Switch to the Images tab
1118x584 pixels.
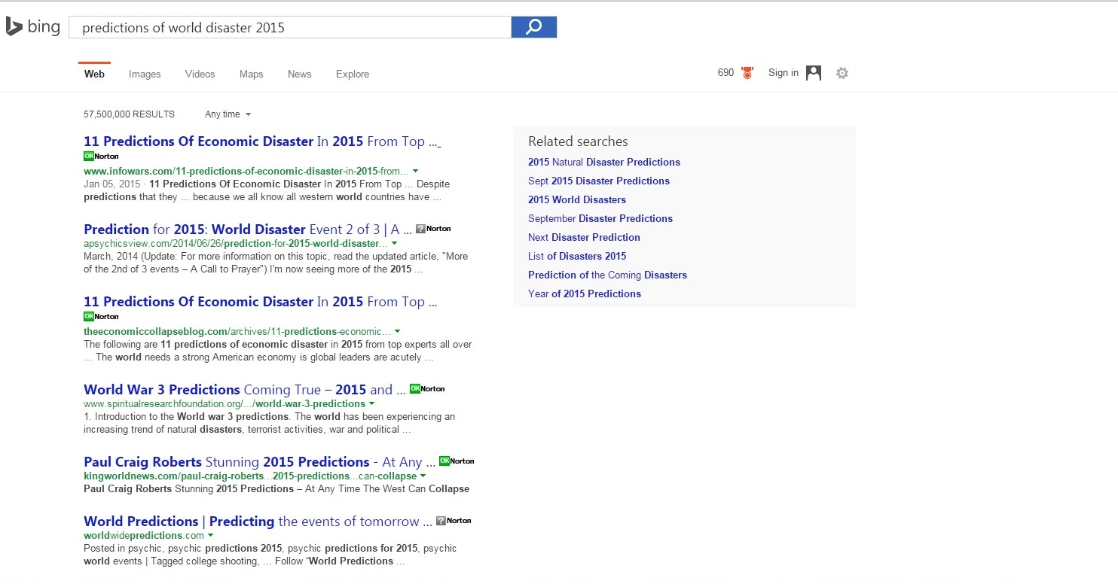click(145, 74)
